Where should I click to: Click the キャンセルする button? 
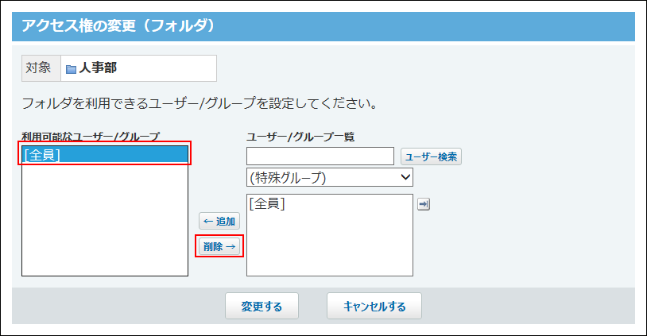374,306
